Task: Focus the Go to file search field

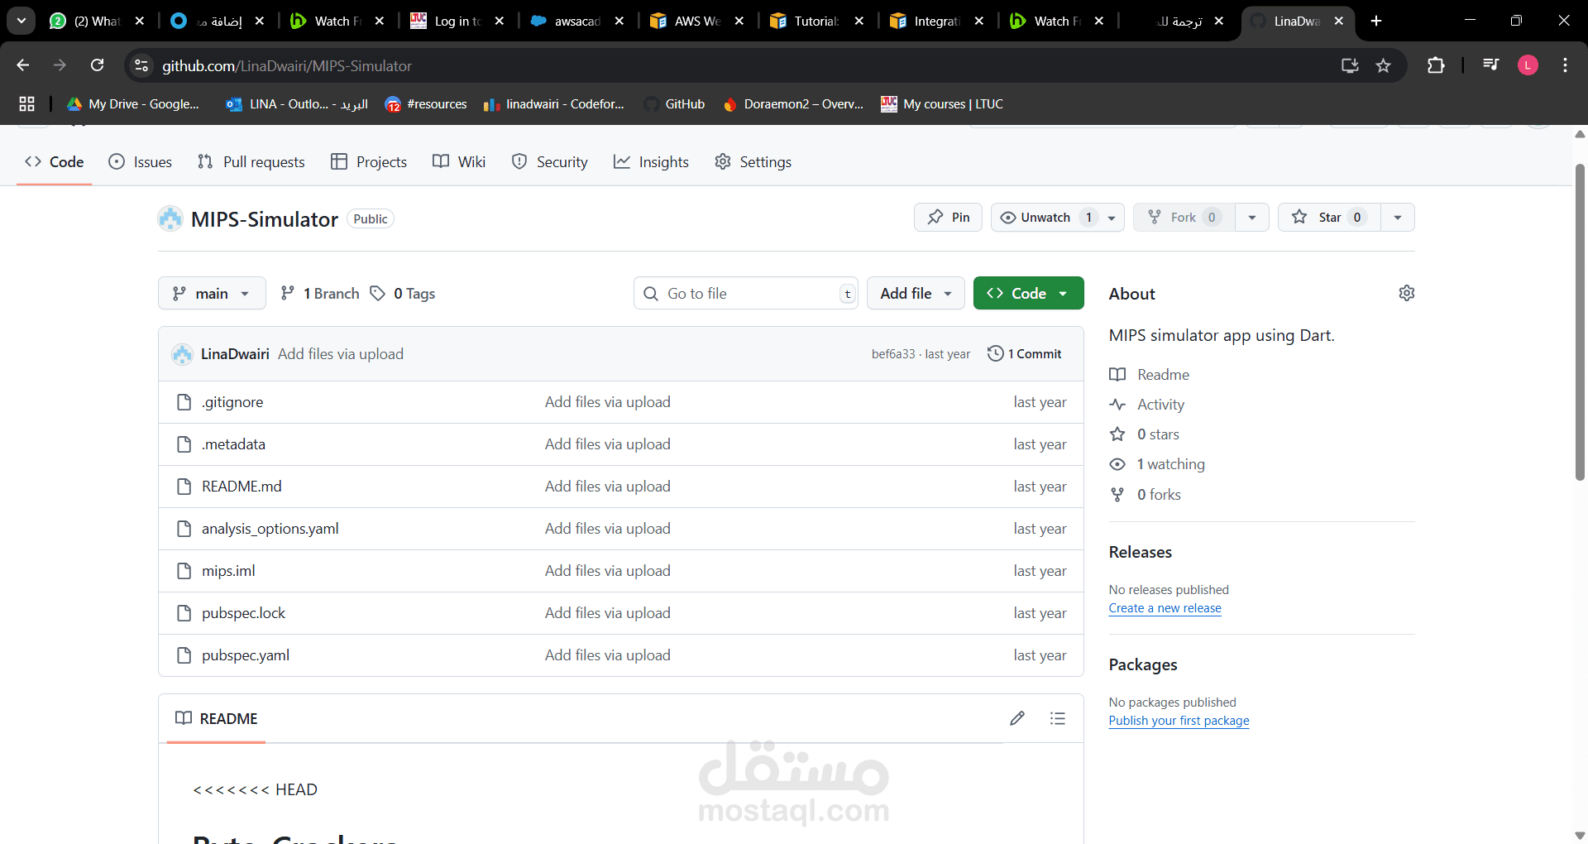Action: [x=745, y=294]
